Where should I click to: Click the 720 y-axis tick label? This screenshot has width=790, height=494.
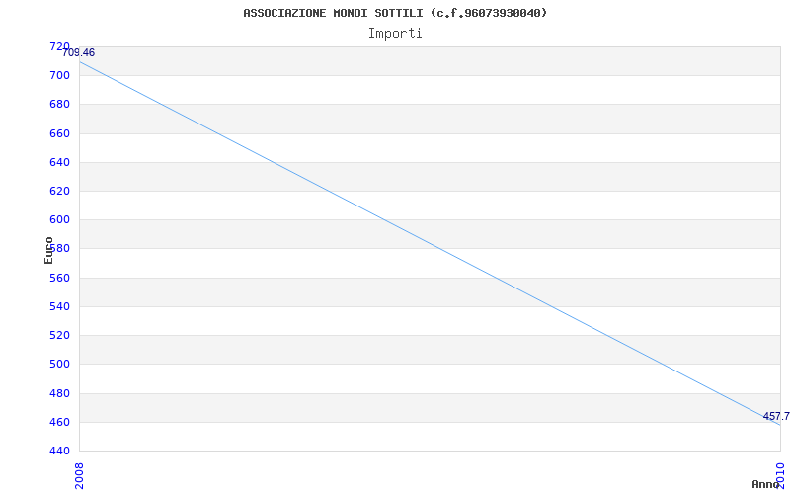click(x=59, y=46)
